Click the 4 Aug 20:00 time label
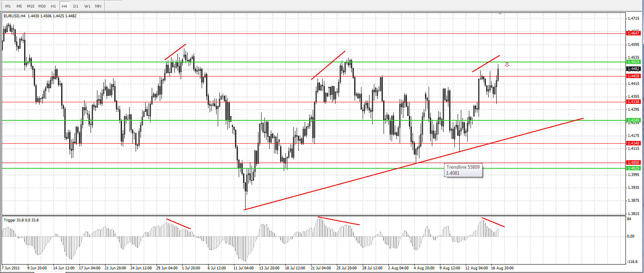Viewport: 644px width, 273px height. click(424, 268)
